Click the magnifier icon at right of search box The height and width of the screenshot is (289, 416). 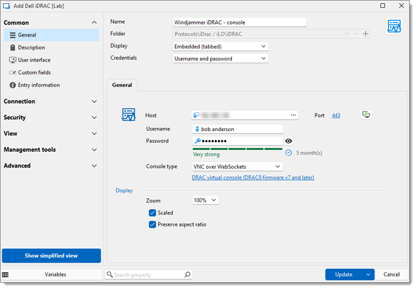(x=187, y=275)
